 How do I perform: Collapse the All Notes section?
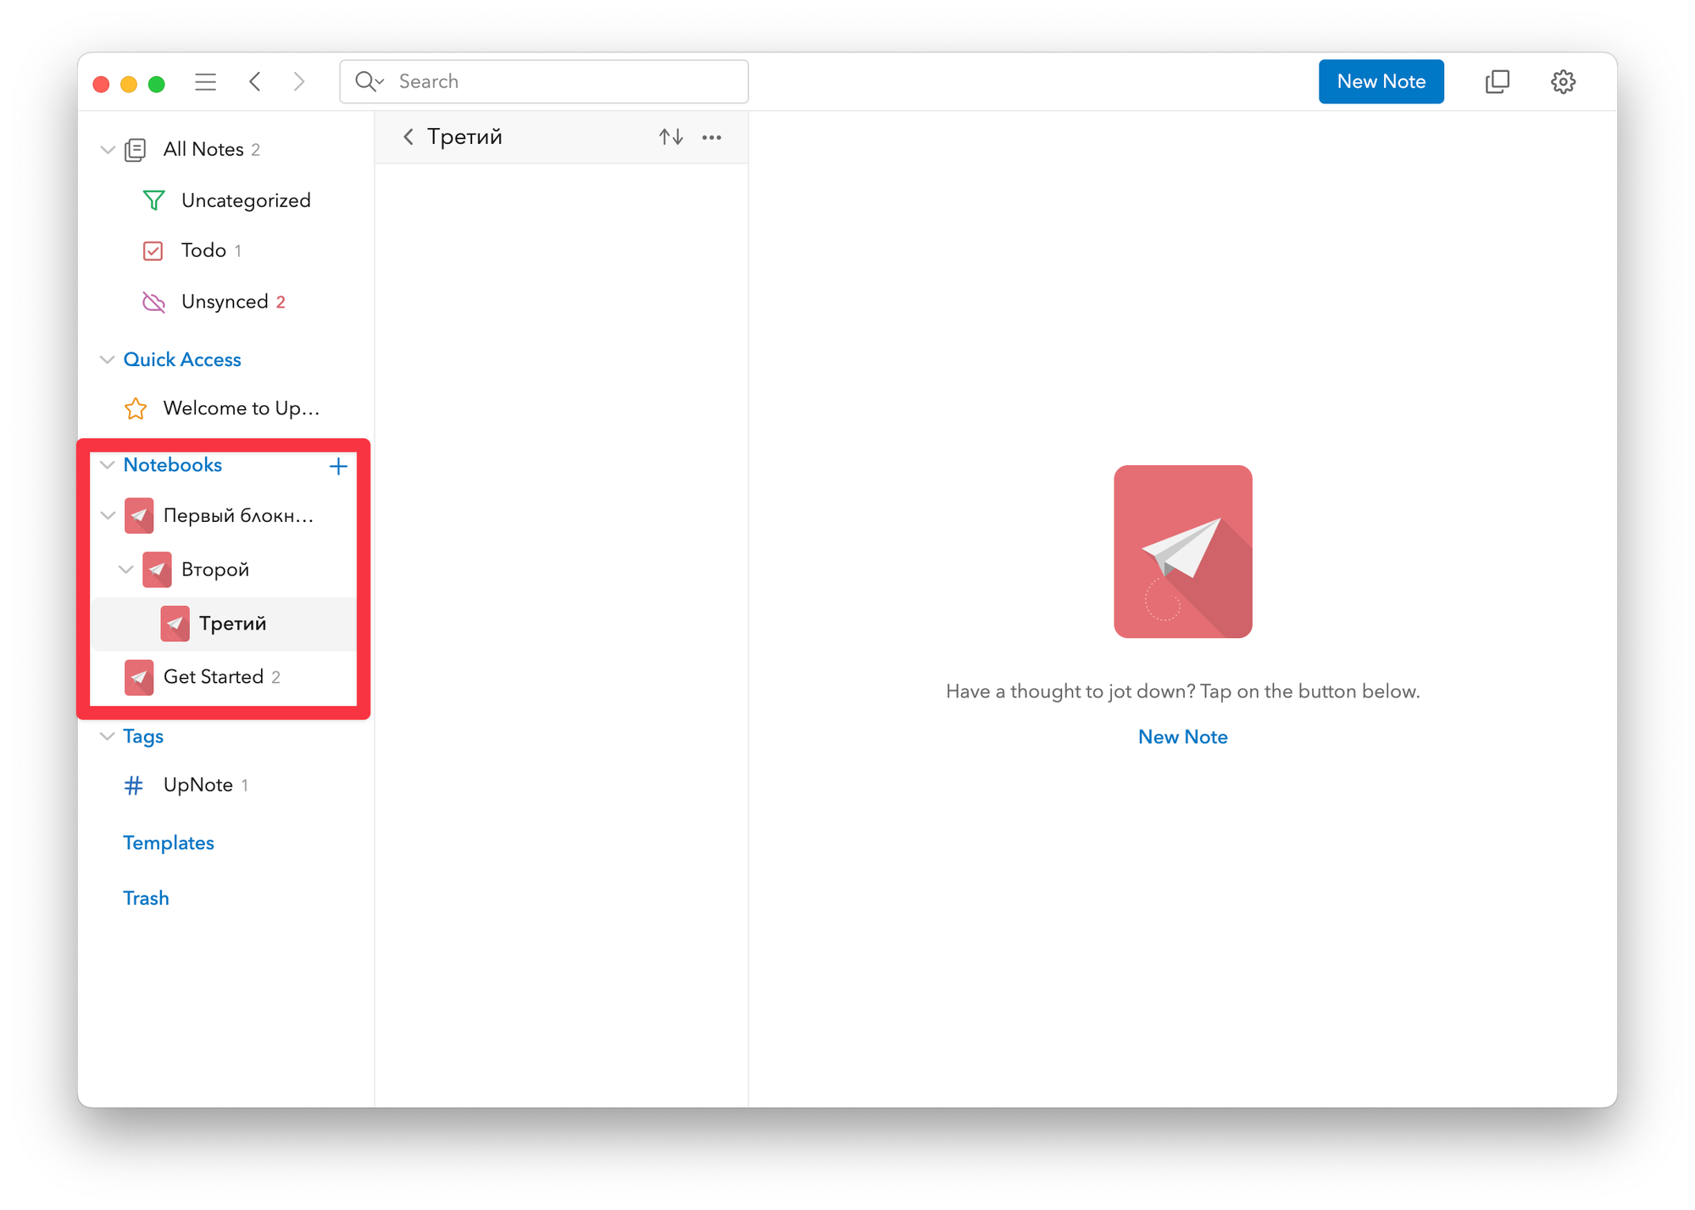[108, 150]
